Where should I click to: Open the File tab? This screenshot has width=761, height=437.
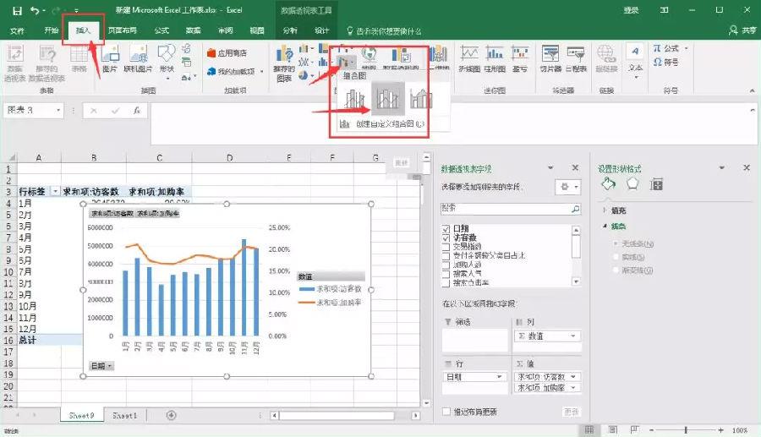pyautogui.click(x=17, y=30)
